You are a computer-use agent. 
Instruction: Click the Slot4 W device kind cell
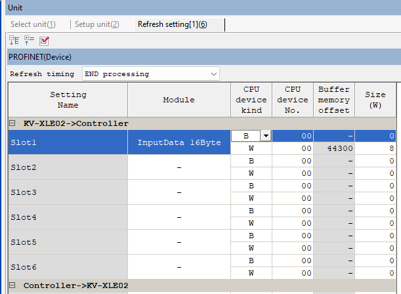click(x=251, y=223)
